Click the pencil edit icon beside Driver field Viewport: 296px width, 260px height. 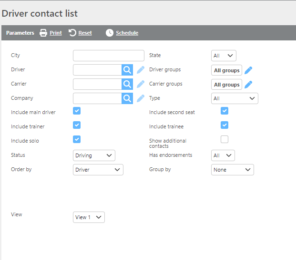(140, 70)
